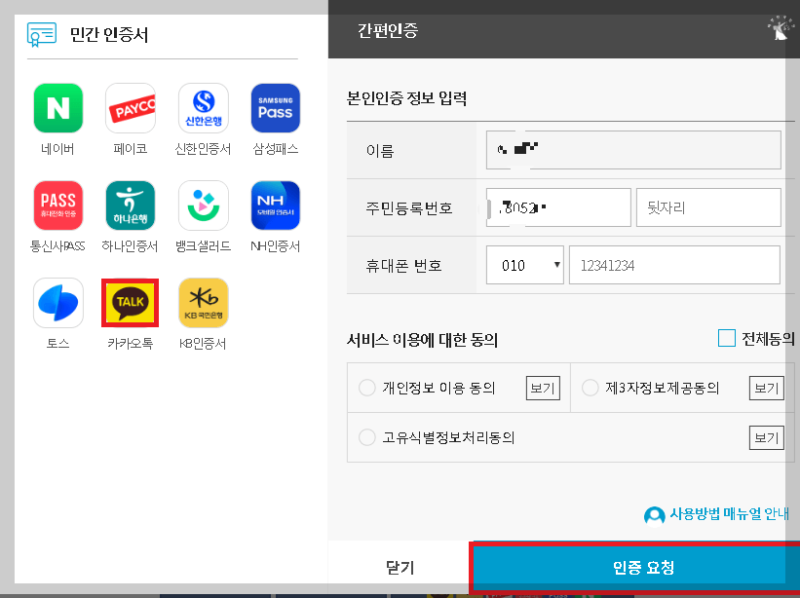Pick the Samsung Pass icon
The image size is (800, 598).
(x=276, y=108)
